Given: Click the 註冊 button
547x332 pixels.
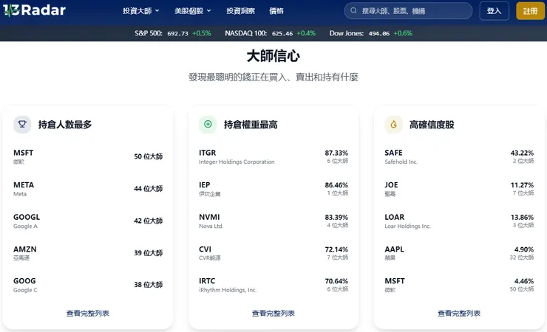Looking at the screenshot, I should tap(530, 11).
